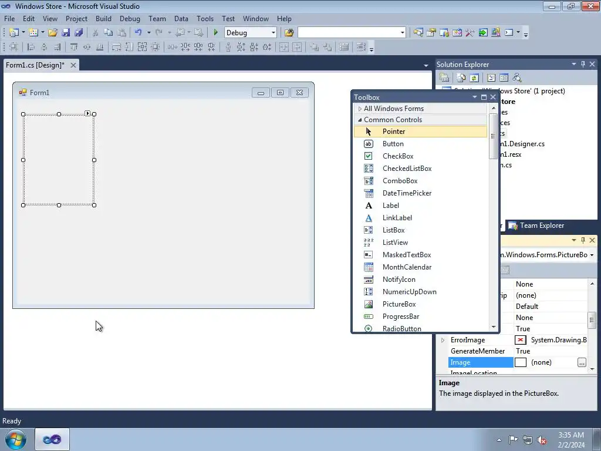Expand All Windows Forms toolbox group
This screenshot has width=601, height=451.
pos(360,109)
